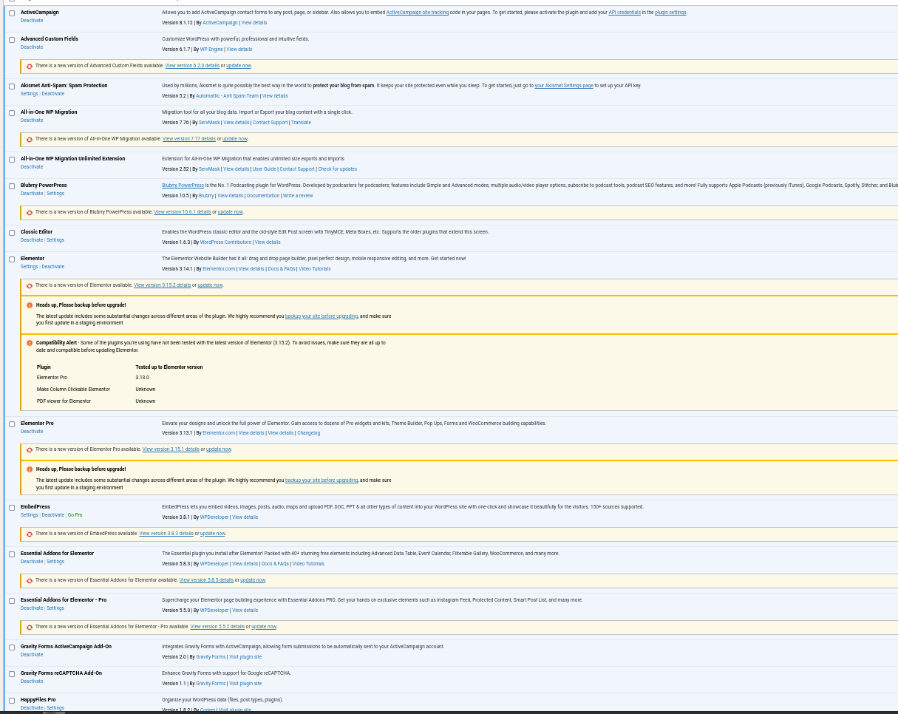Click the refresh icon in All-in-One WP Migration notice
This screenshot has height=714, width=898.
point(30,139)
